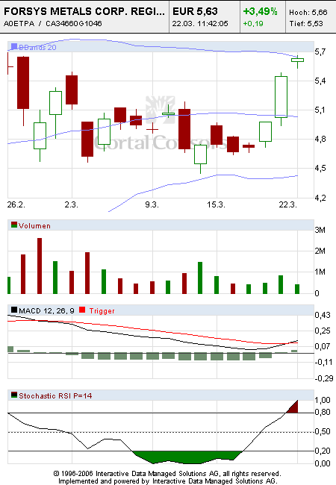The height and width of the screenshot is (485, 336).
Task: Click the Stochastic RSI P=14 label
Action: point(55,396)
